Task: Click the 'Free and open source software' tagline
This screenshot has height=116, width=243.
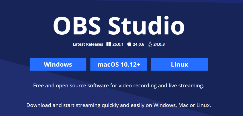Action: tap(119, 86)
